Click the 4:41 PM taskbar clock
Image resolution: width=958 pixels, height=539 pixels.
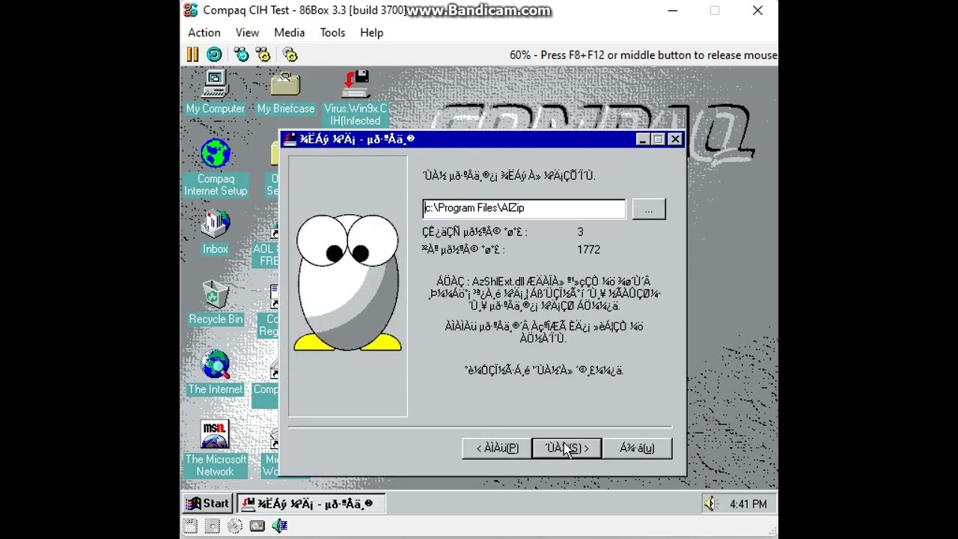tap(748, 505)
